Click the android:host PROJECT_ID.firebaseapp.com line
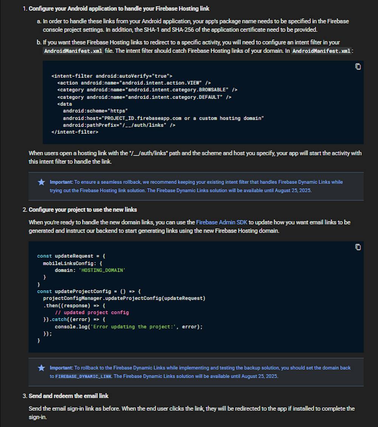The width and height of the screenshot is (378, 427). (163, 118)
